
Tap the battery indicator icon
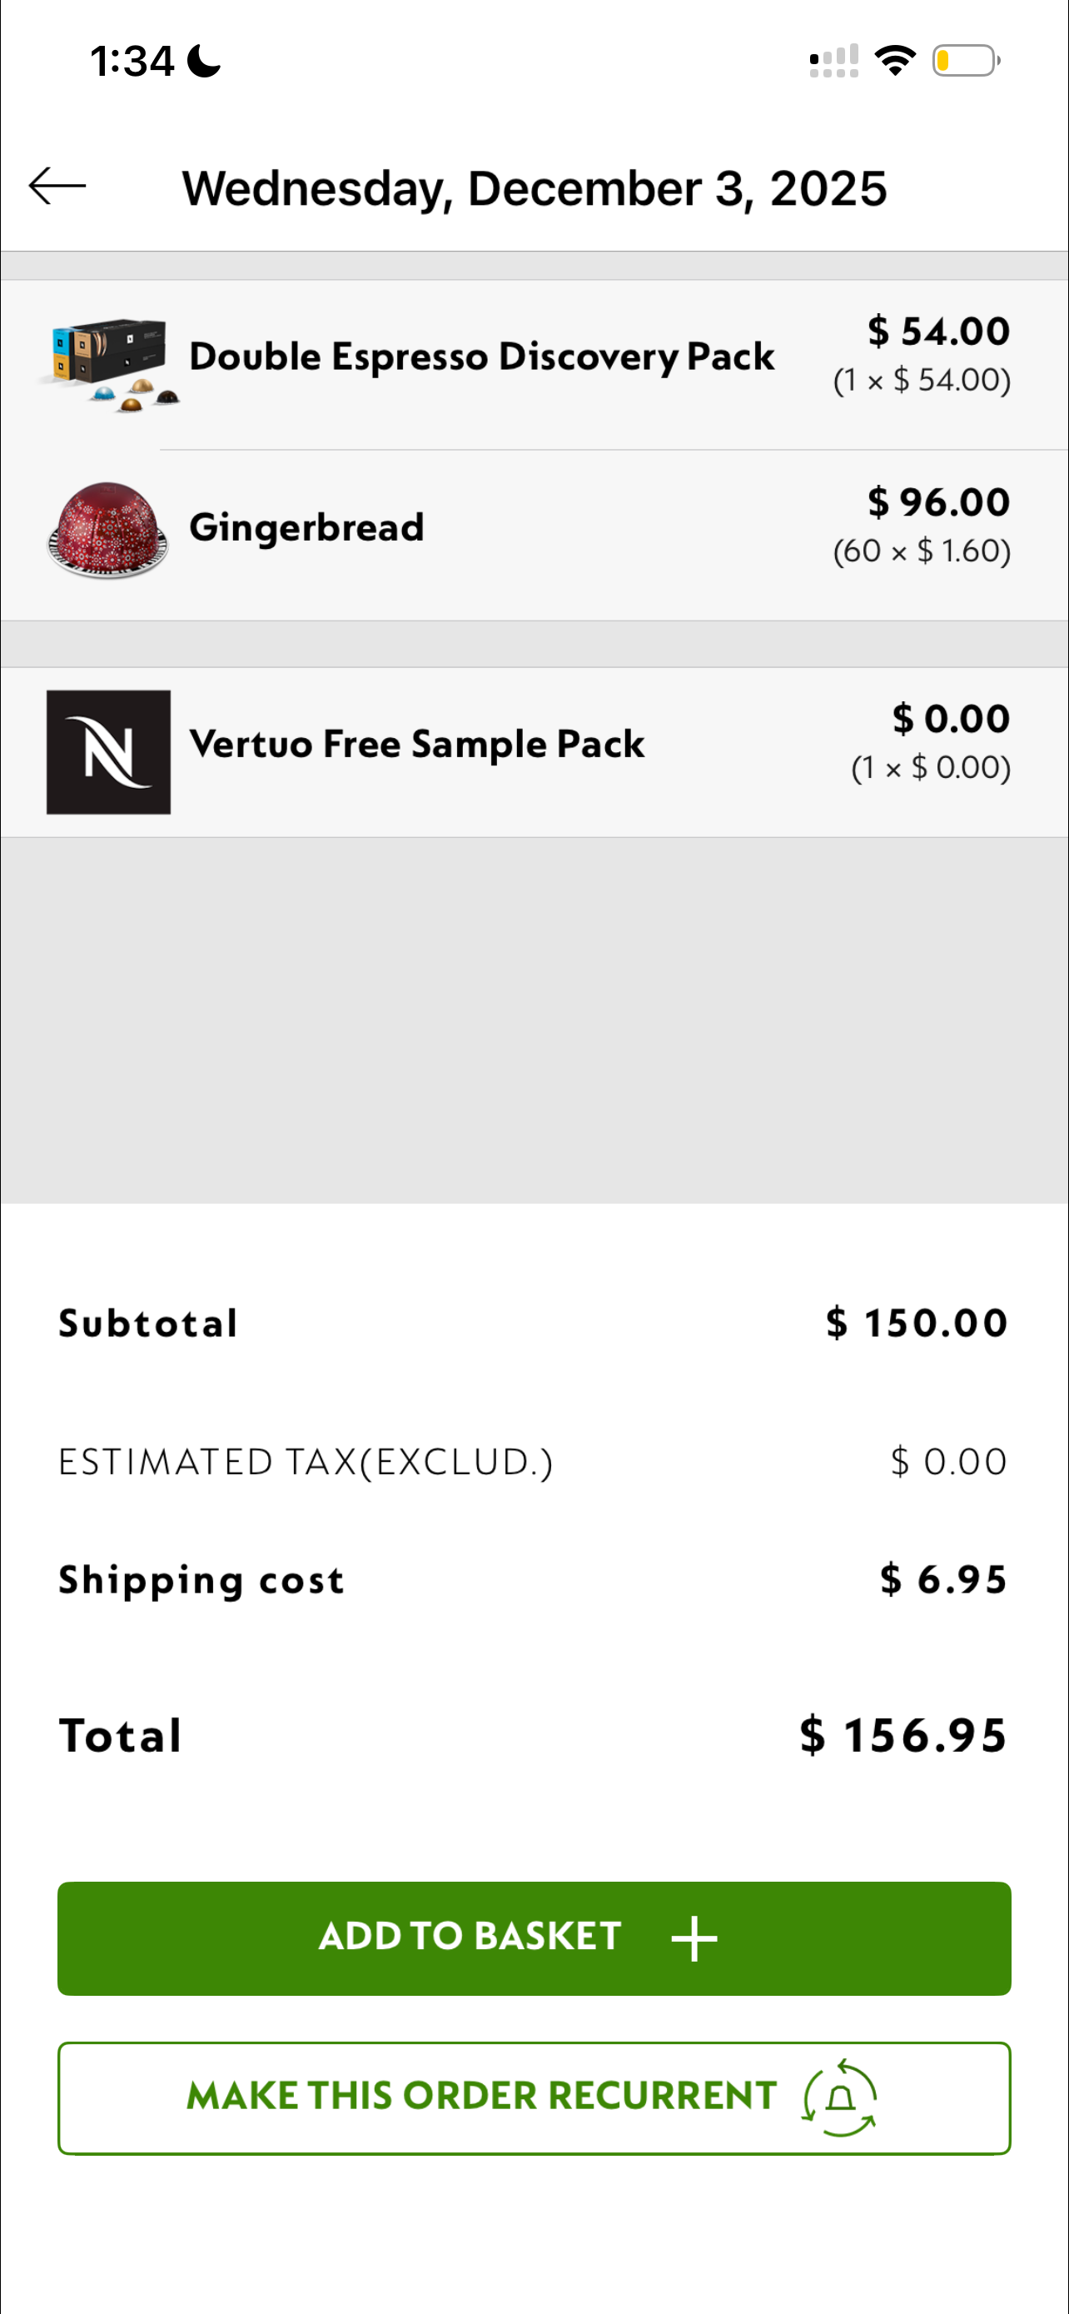(966, 61)
